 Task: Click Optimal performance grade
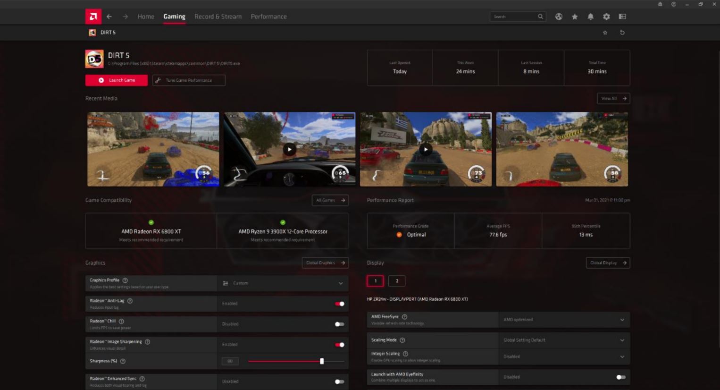412,235
